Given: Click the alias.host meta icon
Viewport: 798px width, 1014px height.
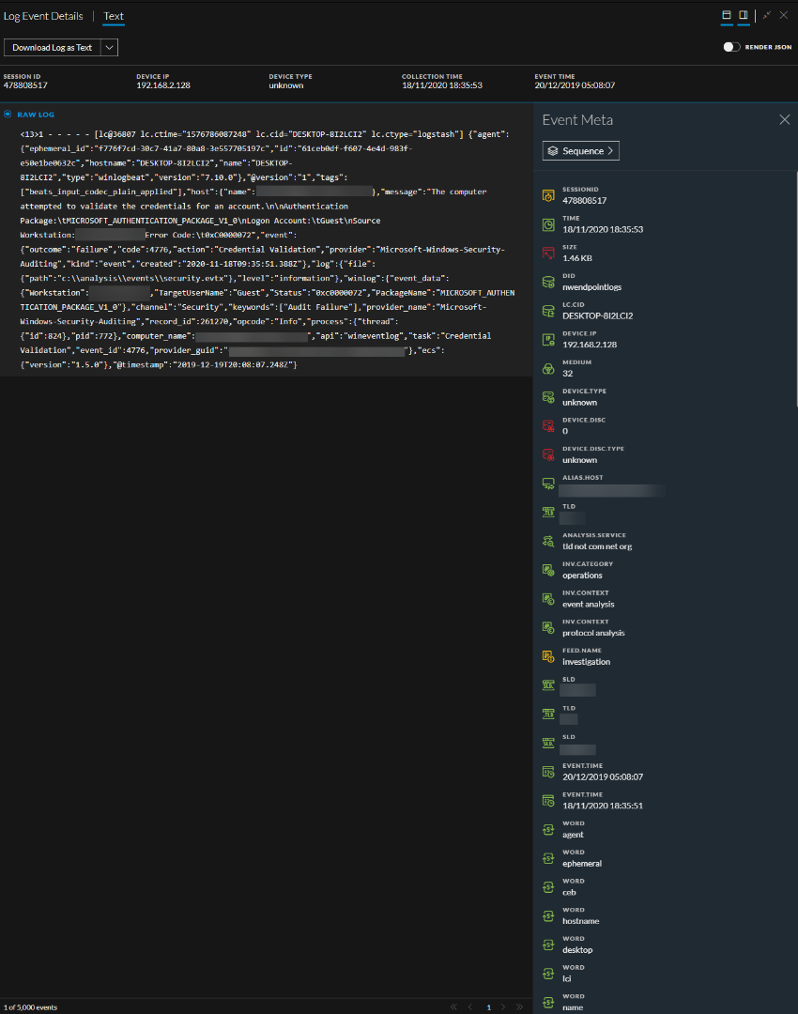Looking at the screenshot, I should pyautogui.click(x=548, y=484).
